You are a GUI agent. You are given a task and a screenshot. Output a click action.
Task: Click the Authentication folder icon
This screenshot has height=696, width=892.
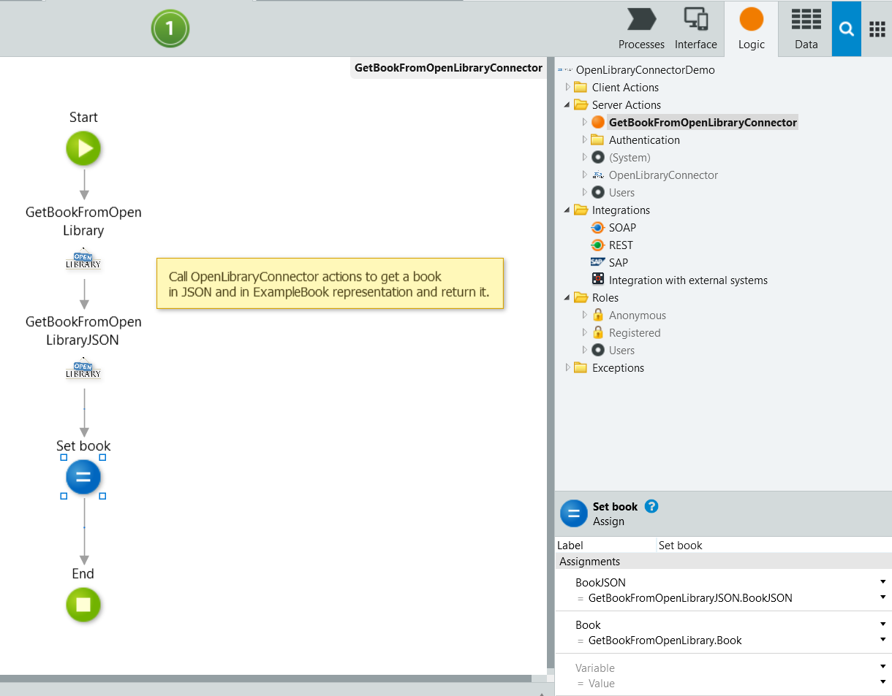[597, 139]
